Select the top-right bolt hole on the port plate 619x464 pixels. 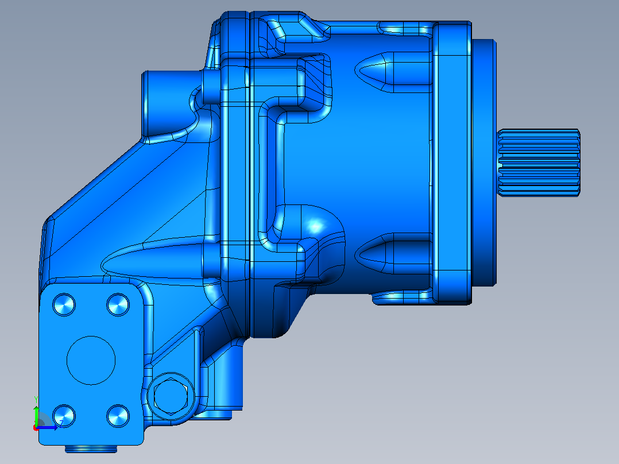[x=118, y=304]
